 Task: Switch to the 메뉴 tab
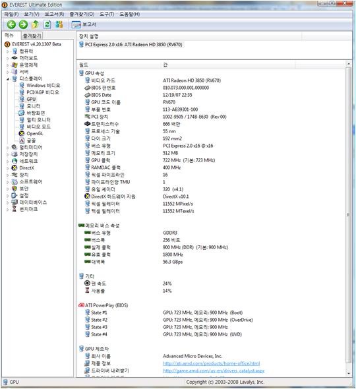9,35
